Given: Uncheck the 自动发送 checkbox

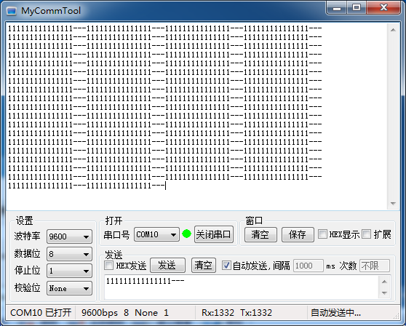Looking at the screenshot, I should [x=226, y=265].
